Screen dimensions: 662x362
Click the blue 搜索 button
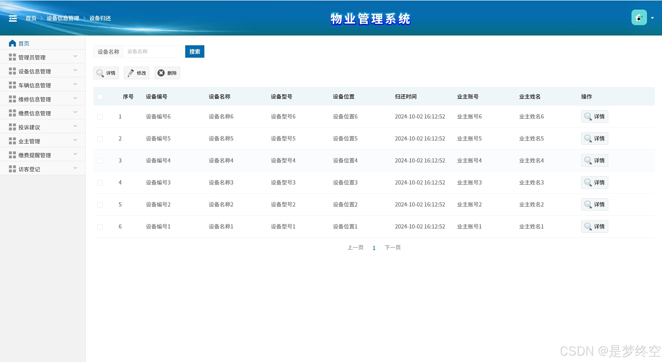click(x=195, y=51)
